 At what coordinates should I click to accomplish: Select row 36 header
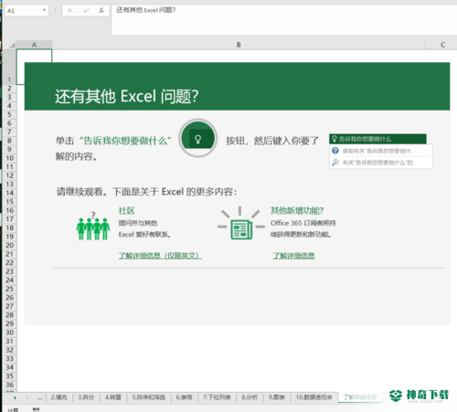[x=9, y=385]
